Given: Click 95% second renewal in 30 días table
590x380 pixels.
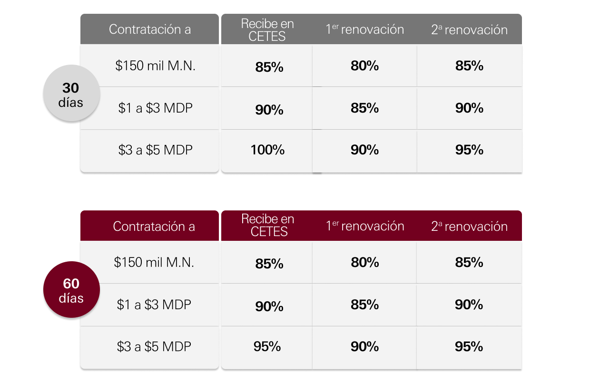Looking at the screenshot, I should [x=470, y=151].
